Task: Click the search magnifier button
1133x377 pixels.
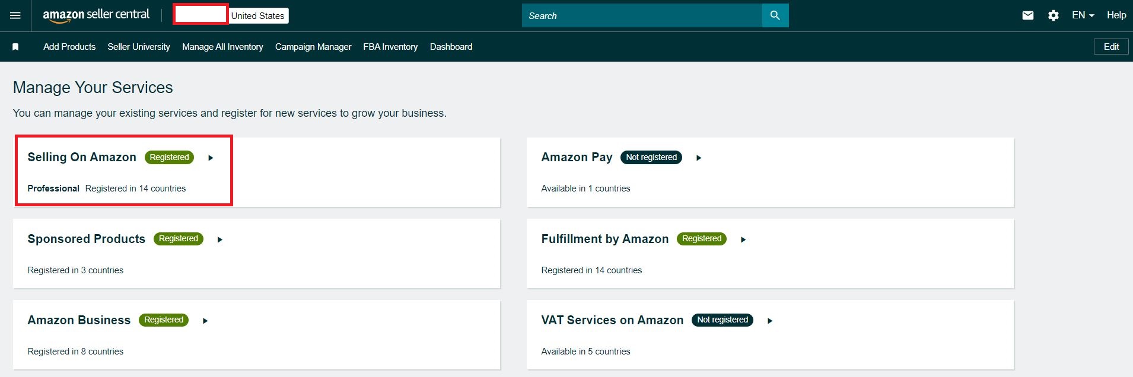Action: tap(775, 15)
